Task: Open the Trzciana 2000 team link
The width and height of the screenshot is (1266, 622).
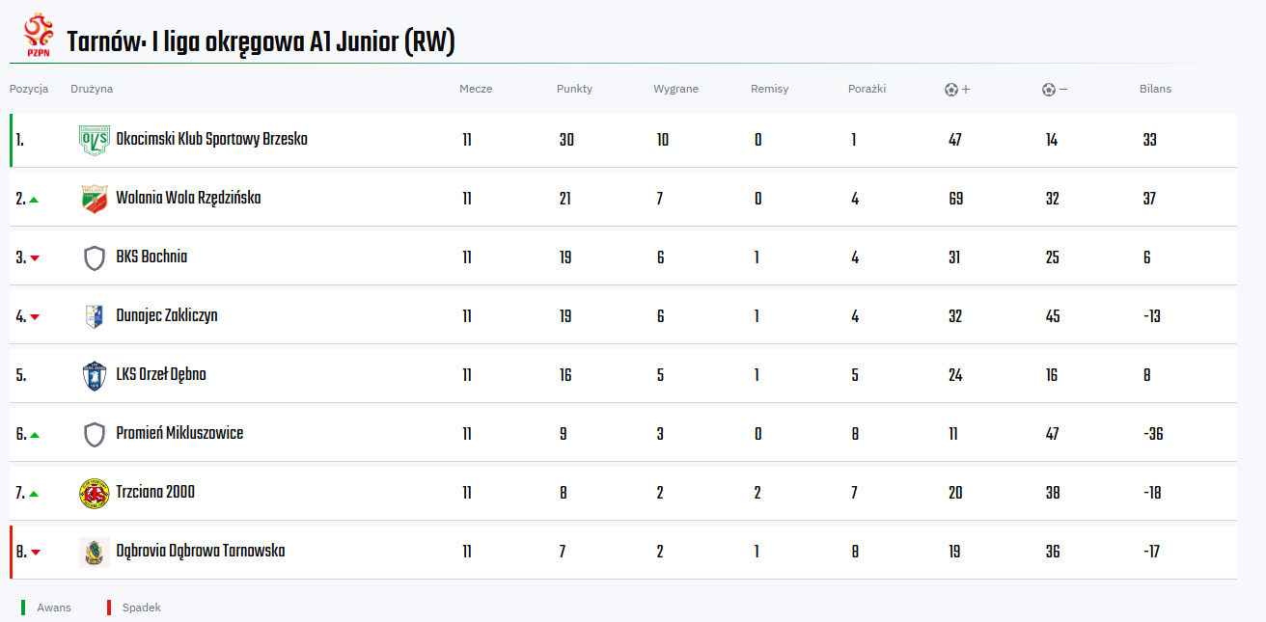Action: (155, 492)
